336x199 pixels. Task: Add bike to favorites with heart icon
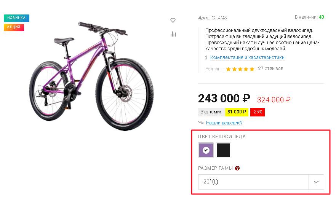click(173, 20)
